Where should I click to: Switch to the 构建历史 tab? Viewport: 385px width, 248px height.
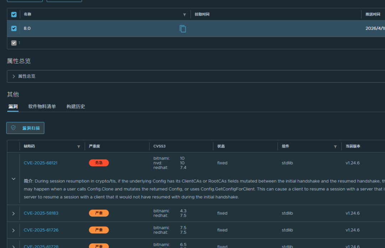(76, 106)
